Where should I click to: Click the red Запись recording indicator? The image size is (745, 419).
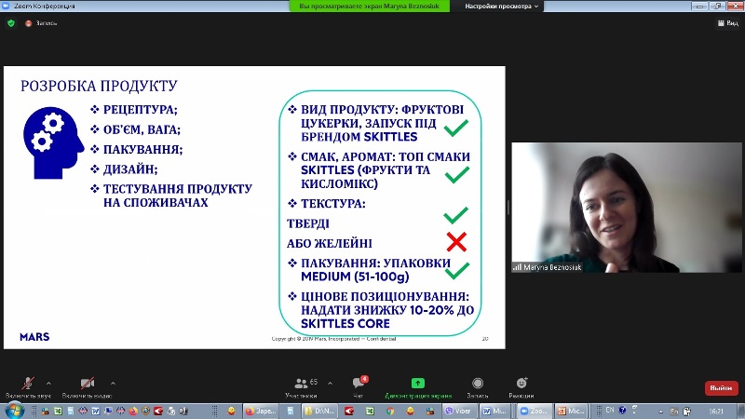coord(41,22)
